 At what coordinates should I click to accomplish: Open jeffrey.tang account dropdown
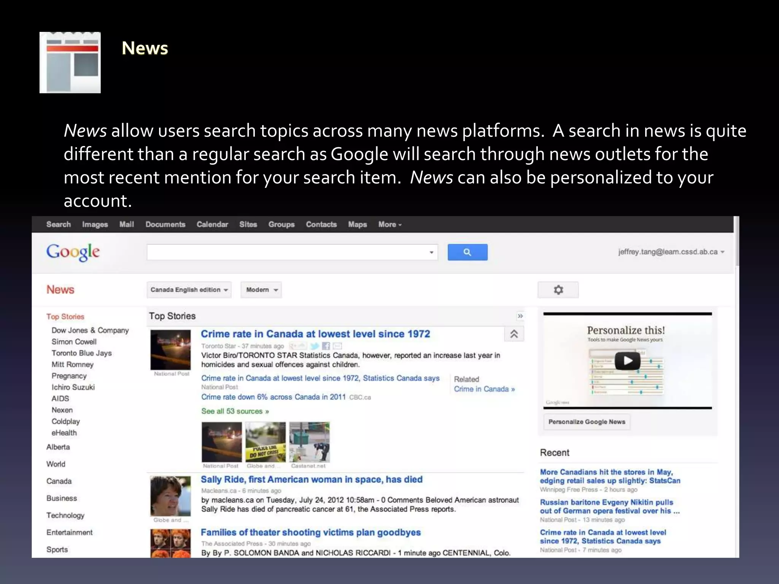click(x=671, y=252)
